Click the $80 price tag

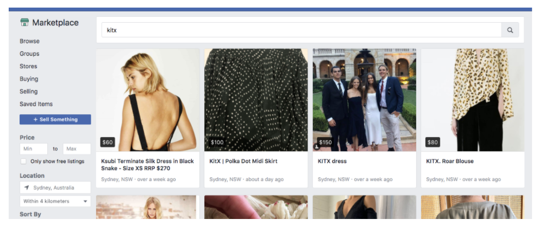point(433,142)
